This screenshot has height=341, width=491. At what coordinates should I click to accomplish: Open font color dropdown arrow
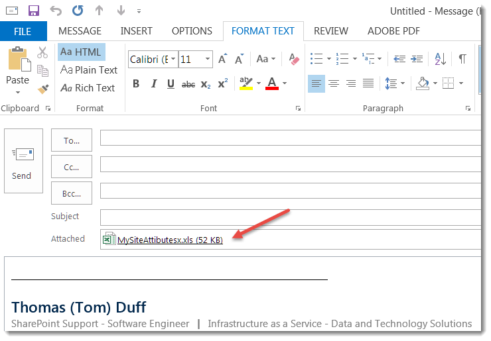285,83
